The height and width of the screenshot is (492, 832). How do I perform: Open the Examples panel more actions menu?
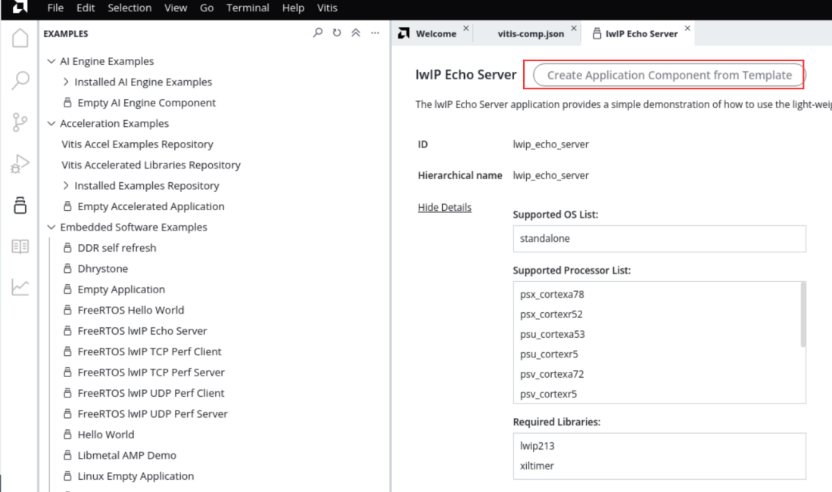[x=375, y=32]
